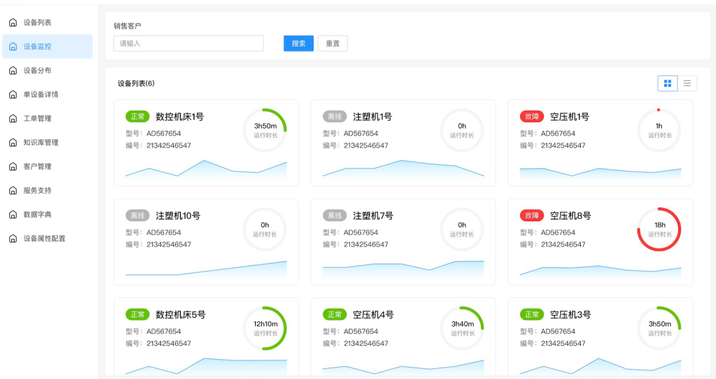This screenshot has height=379, width=716.
Task: Click the 18h red runtime ring on 空压机8号
Action: pyautogui.click(x=659, y=229)
